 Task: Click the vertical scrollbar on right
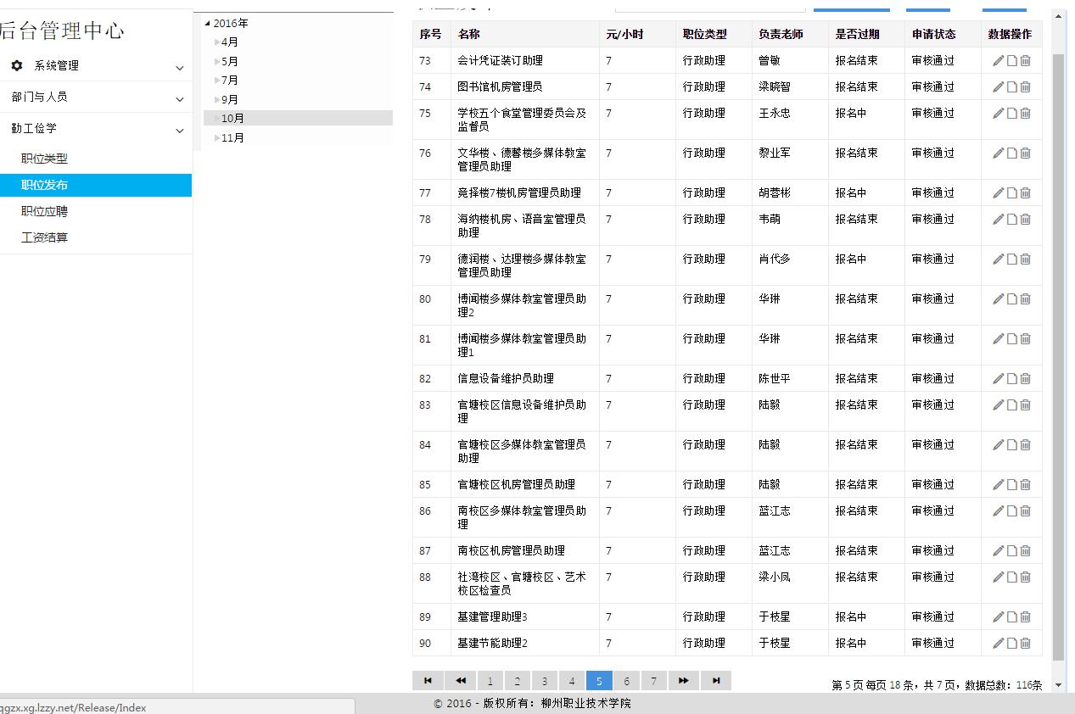point(1058,356)
